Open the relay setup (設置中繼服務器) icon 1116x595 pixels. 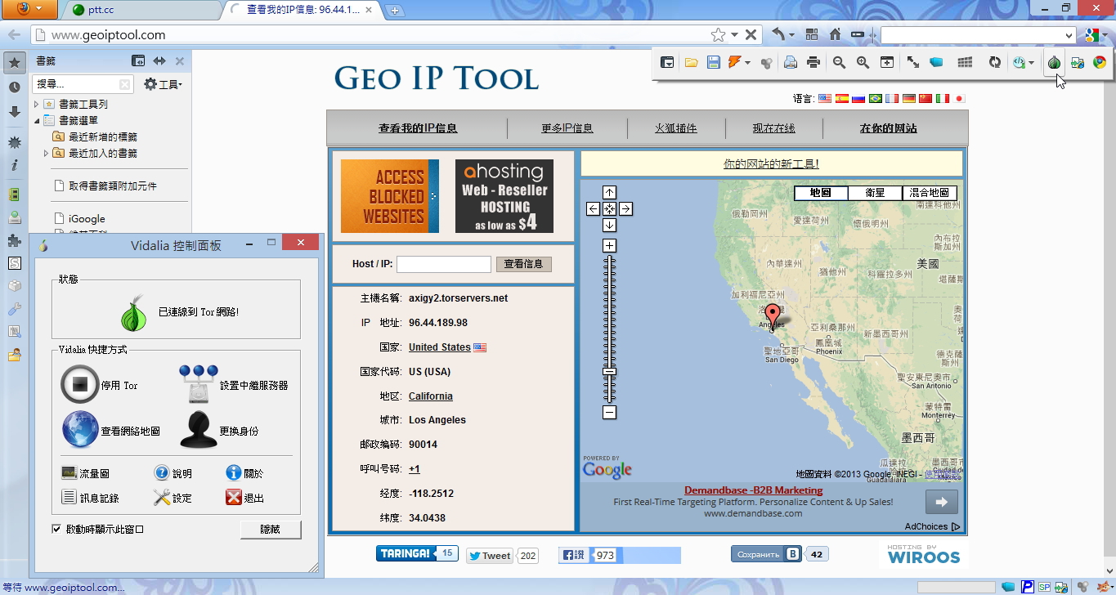(198, 384)
